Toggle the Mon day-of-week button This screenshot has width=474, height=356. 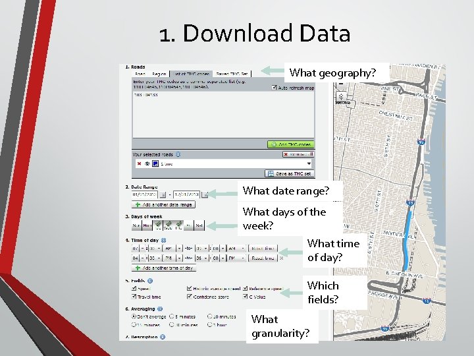click(147, 225)
